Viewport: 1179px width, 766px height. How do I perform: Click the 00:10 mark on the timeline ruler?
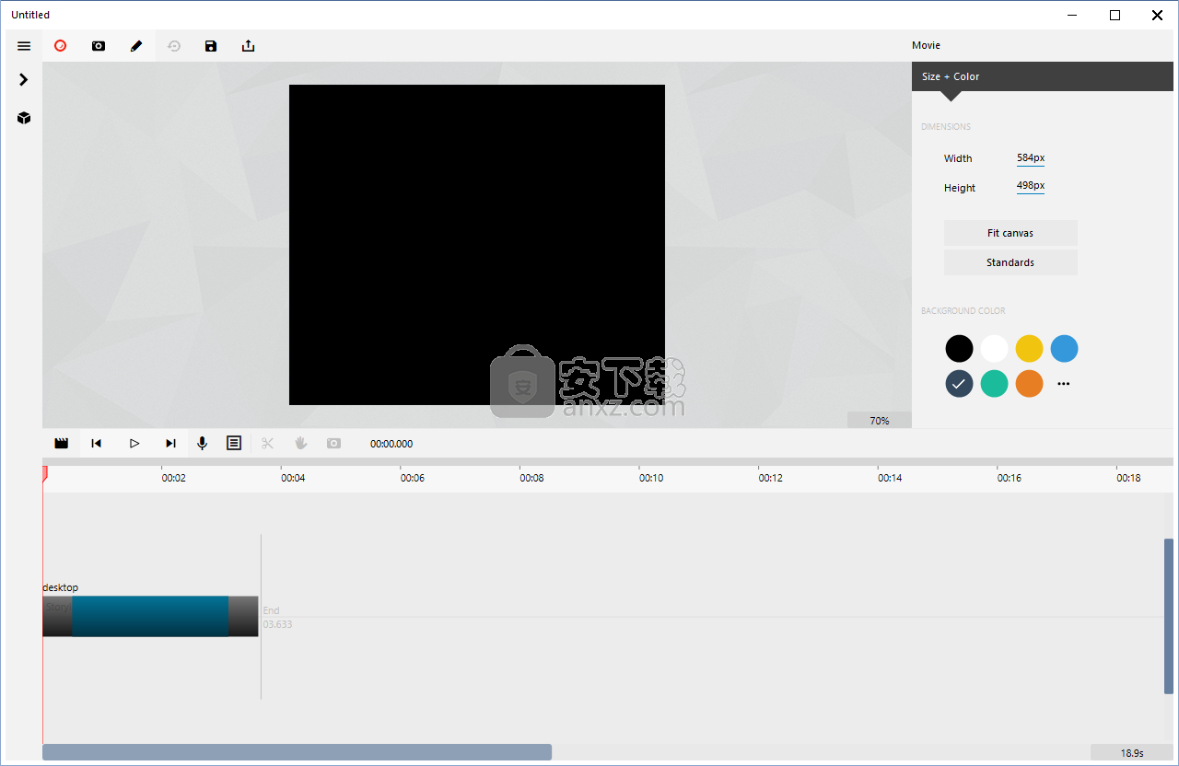click(651, 478)
